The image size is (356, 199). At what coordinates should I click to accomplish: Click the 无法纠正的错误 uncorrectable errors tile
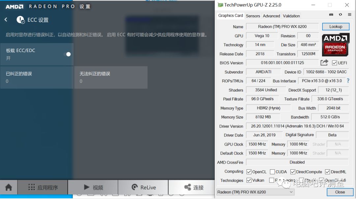coord(111,77)
